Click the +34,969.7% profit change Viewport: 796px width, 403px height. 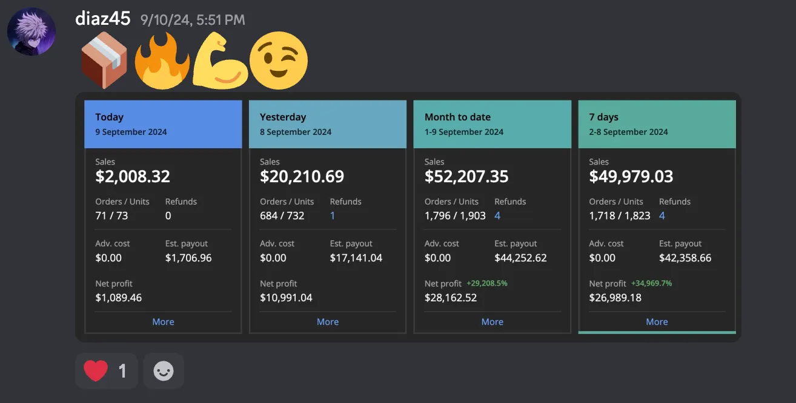point(652,283)
